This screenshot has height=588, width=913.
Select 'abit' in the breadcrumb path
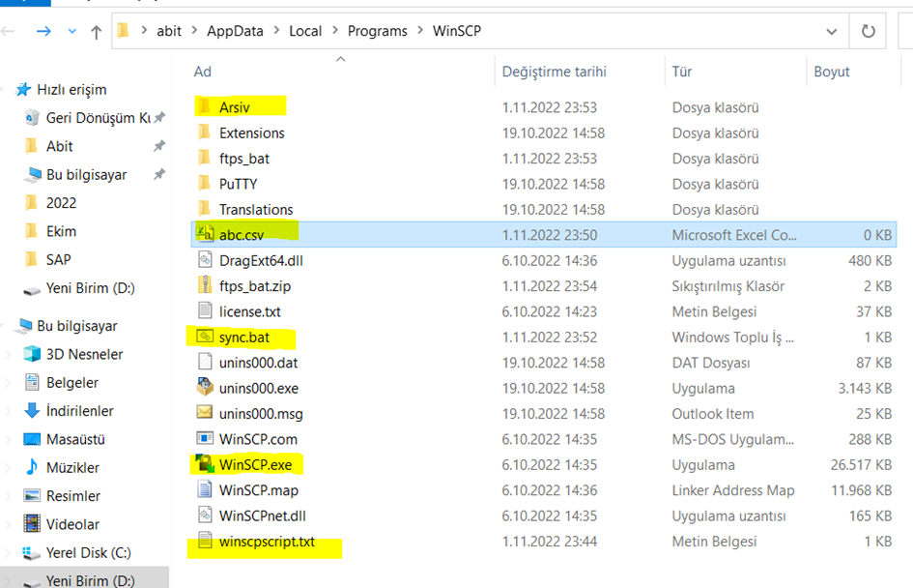tap(169, 31)
